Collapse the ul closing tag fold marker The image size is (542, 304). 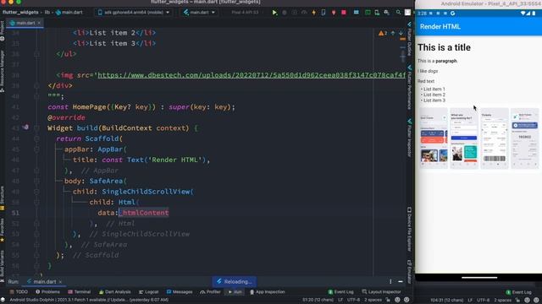click(36, 54)
